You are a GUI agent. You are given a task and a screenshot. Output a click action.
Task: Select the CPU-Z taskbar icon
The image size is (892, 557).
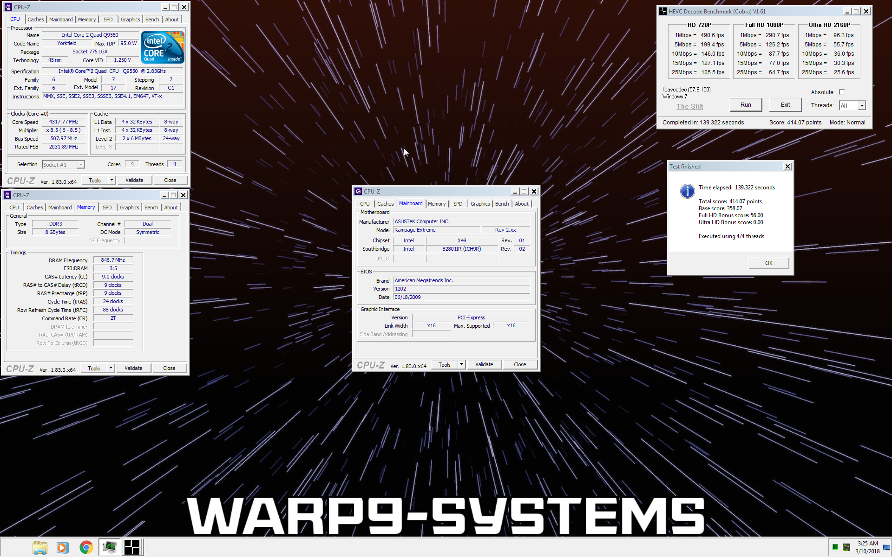[109, 548]
